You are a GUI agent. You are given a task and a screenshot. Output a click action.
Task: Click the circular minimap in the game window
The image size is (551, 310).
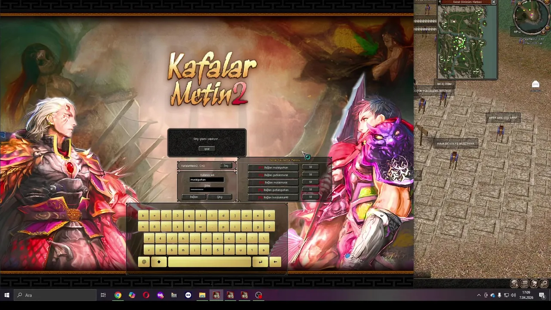[x=532, y=17]
